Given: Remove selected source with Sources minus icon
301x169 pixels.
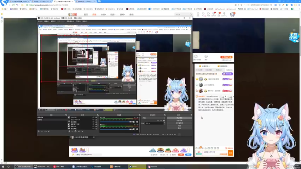Looking at the screenshot, I should tap(72, 131).
